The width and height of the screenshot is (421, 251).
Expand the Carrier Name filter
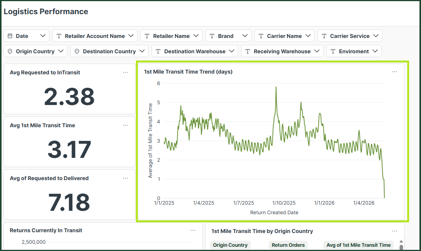(284, 36)
